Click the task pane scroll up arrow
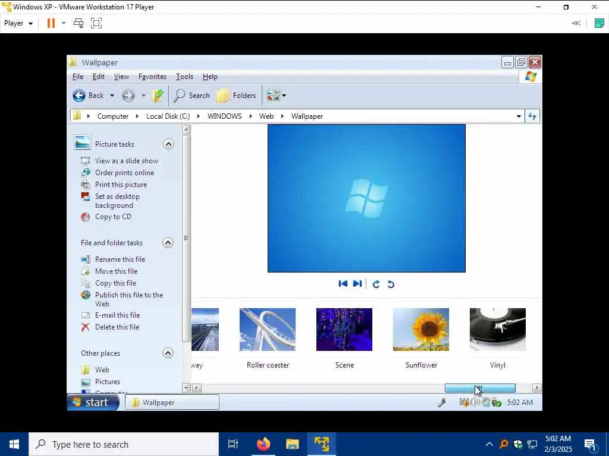The width and height of the screenshot is (609, 456). click(186, 129)
